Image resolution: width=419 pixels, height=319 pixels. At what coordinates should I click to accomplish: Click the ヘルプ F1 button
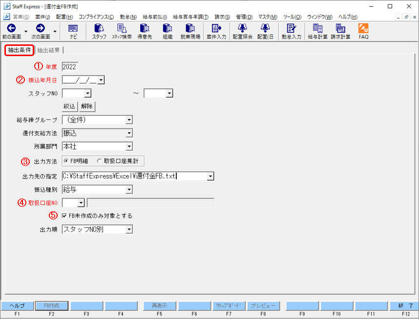tap(18, 306)
